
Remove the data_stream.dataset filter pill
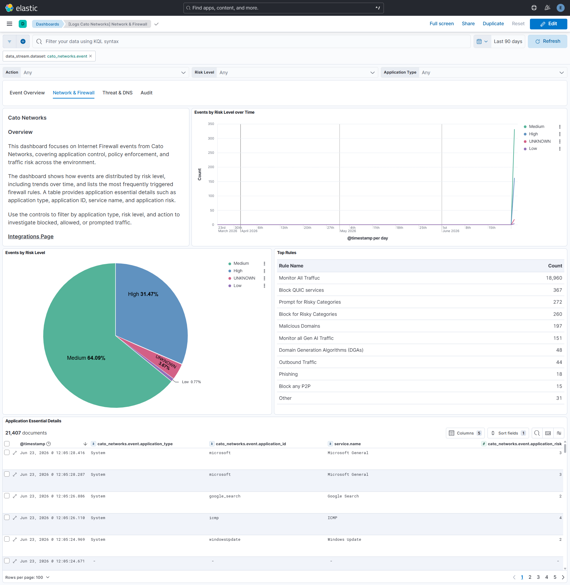coord(91,56)
